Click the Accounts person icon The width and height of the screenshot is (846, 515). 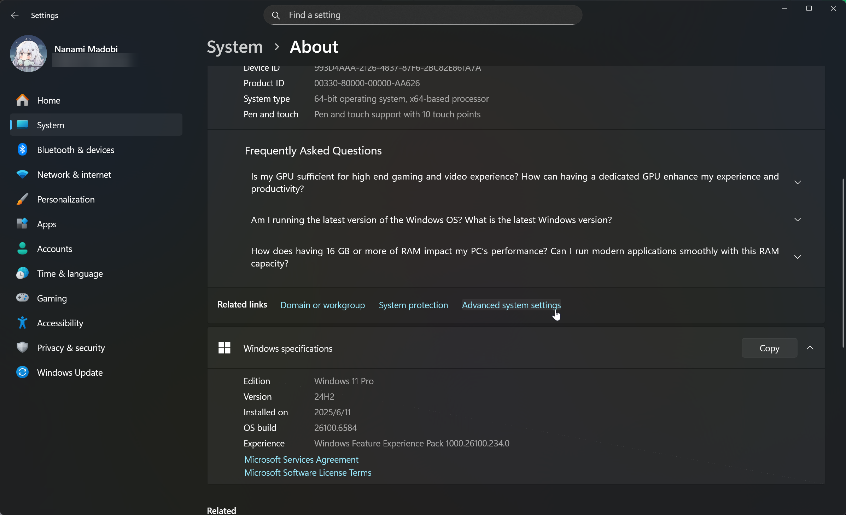(22, 248)
